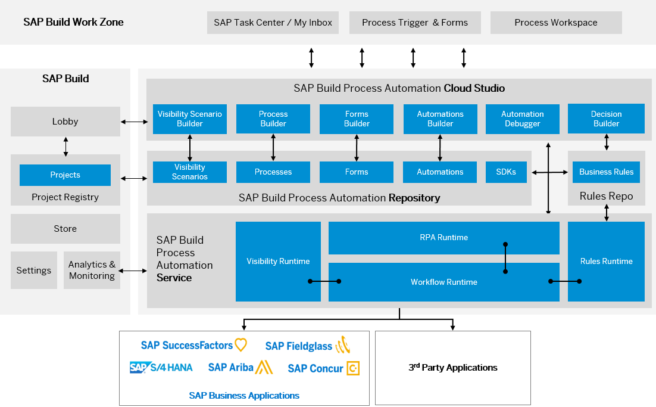Select the SAP Concur logo

(323, 368)
